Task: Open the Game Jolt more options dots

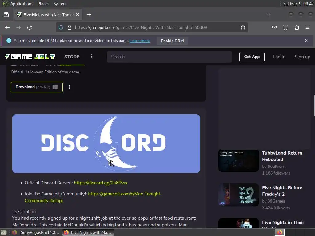Action: click(92, 57)
